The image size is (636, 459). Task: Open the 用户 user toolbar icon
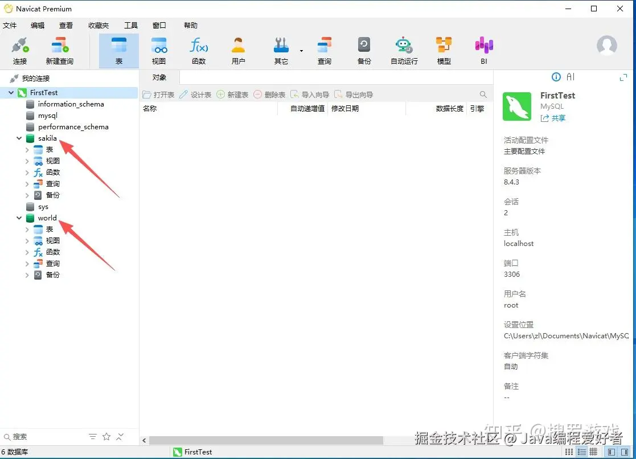[x=238, y=51]
